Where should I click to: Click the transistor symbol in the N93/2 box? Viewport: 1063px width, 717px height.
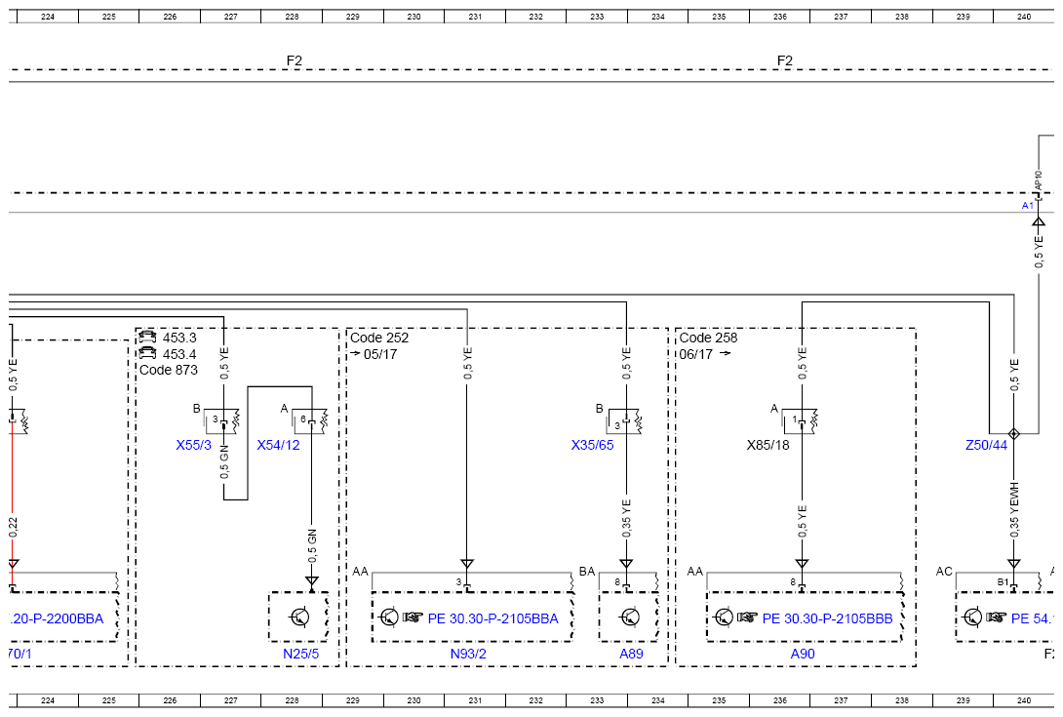(x=389, y=617)
